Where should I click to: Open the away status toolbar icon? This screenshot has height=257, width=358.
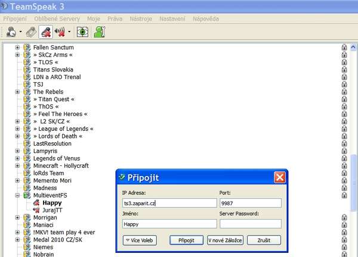tap(11, 32)
